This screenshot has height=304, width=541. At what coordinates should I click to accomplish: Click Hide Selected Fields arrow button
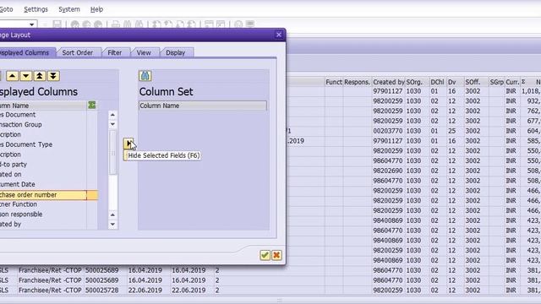[x=128, y=144]
